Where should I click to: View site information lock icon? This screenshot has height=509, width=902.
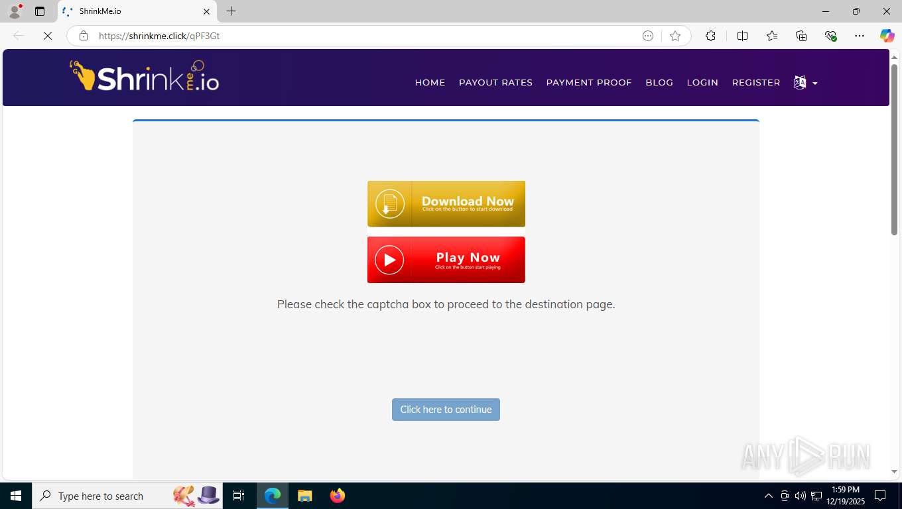84,36
